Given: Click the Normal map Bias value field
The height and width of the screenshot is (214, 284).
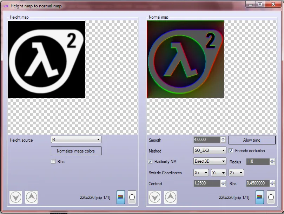Looking at the screenshot, I should click(x=258, y=183).
